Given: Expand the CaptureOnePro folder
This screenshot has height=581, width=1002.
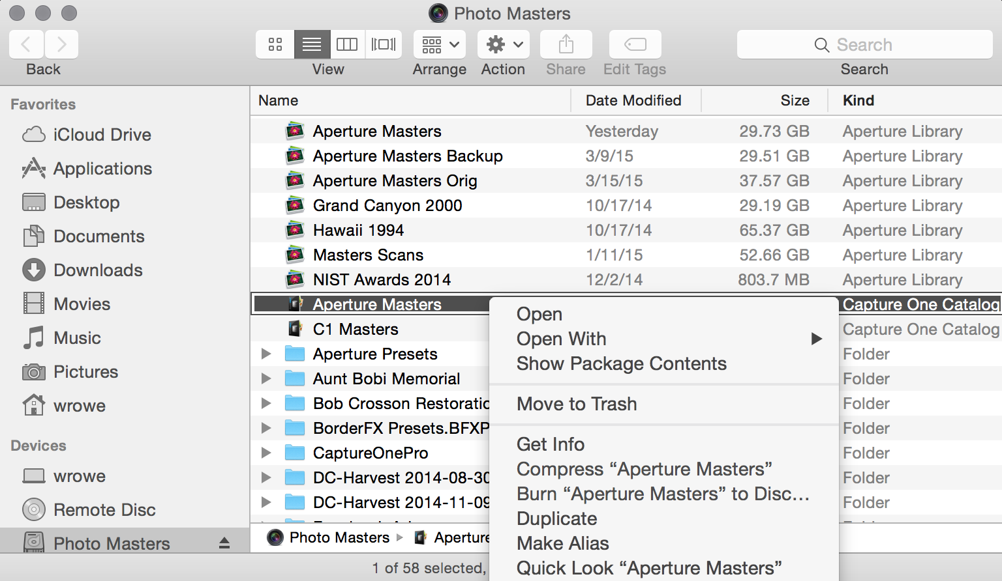Looking at the screenshot, I should [x=266, y=453].
